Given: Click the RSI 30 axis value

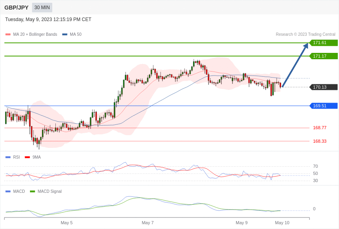Looking at the screenshot, I should (x=315, y=180).
